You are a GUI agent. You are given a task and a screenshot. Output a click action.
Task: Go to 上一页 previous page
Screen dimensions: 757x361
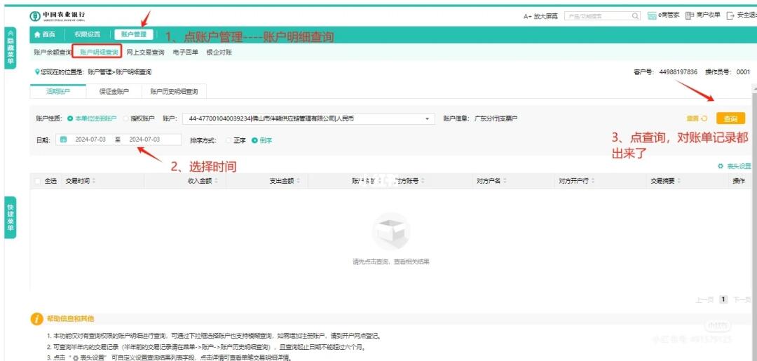coord(704,300)
